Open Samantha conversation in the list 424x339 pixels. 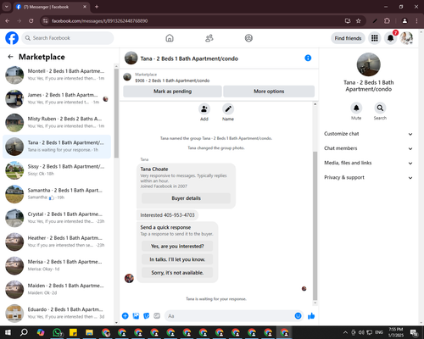(x=57, y=194)
